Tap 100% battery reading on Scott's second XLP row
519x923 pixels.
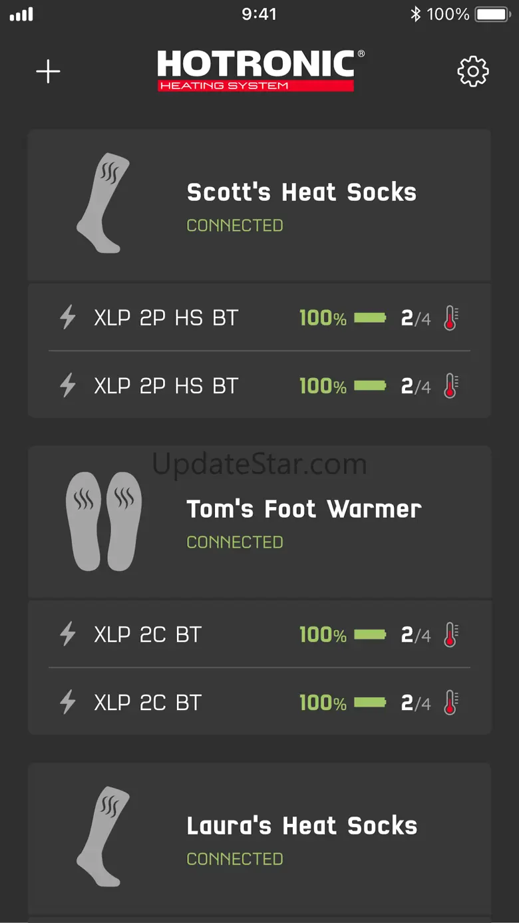[323, 386]
